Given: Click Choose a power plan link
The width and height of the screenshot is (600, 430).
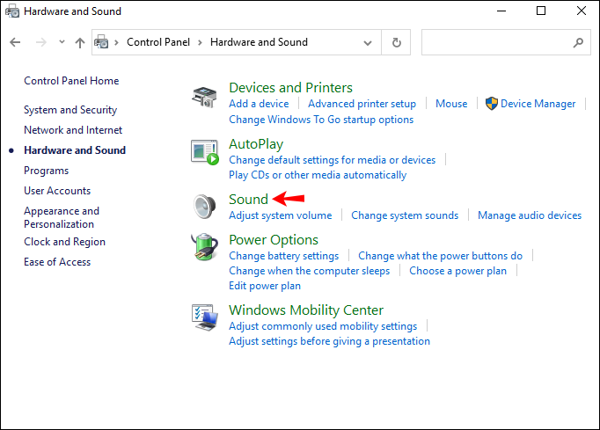Looking at the screenshot, I should pyautogui.click(x=457, y=271).
